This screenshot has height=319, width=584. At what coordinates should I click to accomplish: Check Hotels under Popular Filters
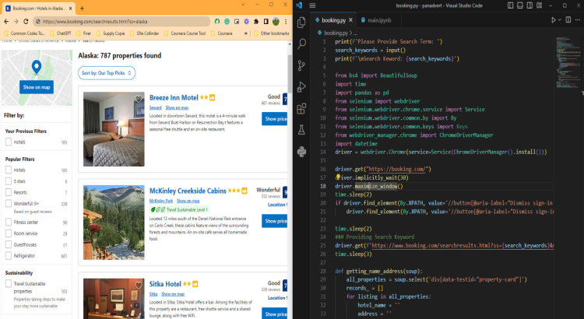(9, 170)
